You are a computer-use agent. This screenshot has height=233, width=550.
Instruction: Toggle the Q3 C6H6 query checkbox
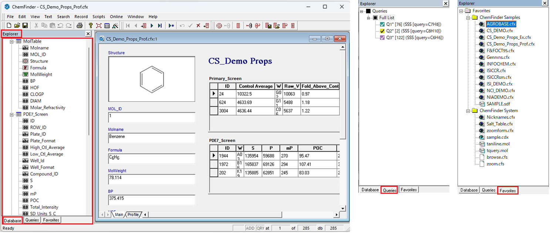(382, 38)
